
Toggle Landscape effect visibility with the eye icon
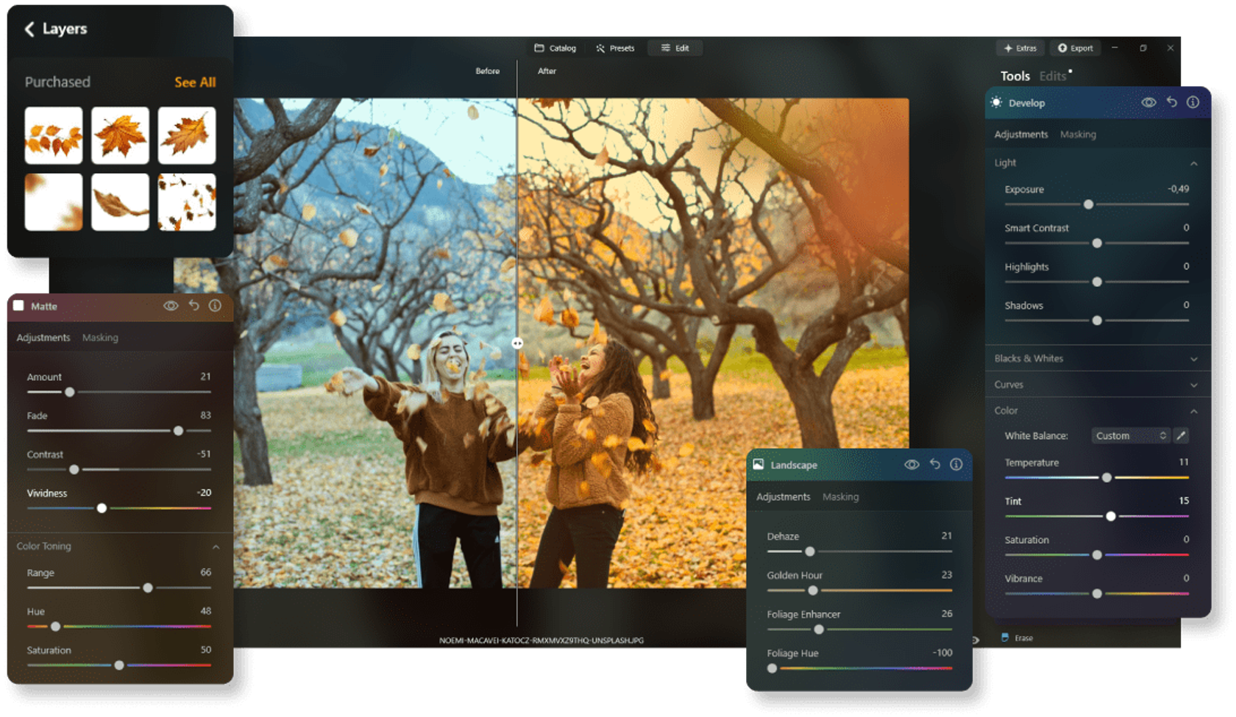[912, 465]
